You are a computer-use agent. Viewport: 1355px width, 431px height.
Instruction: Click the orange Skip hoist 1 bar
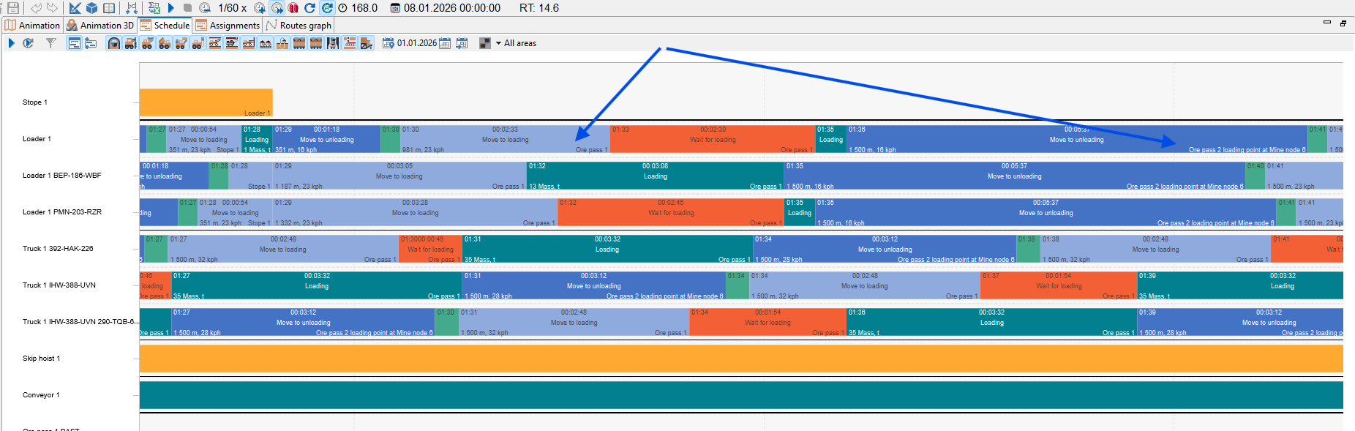(741, 359)
